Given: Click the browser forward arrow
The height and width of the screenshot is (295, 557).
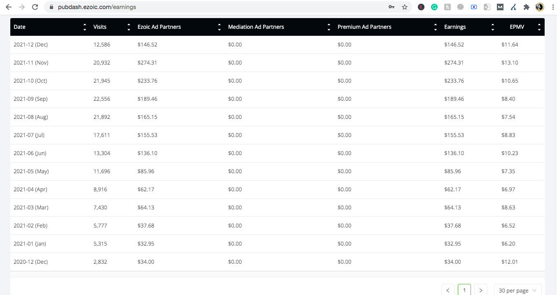Looking at the screenshot, I should 22,7.
